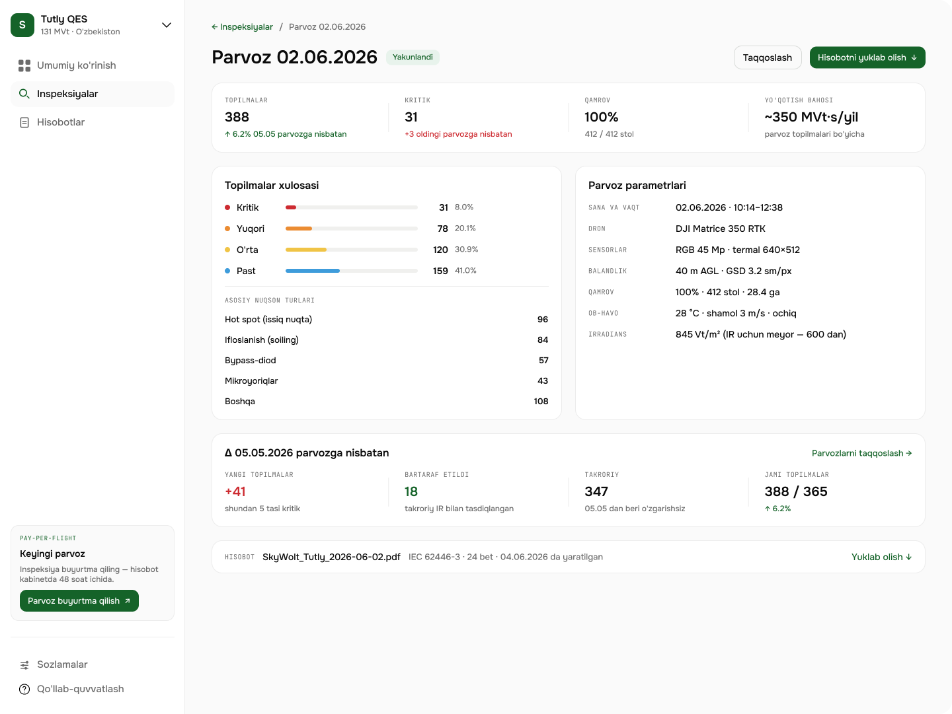This screenshot has width=952, height=714.
Task: Open Umumiy ko'rinish grid icon
Action: click(24, 65)
